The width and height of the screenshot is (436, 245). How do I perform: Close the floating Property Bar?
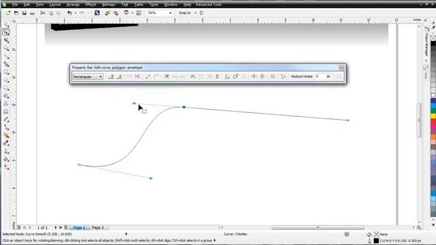341,68
